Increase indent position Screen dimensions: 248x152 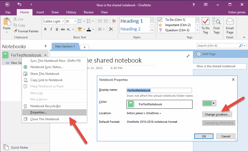click(106, 21)
